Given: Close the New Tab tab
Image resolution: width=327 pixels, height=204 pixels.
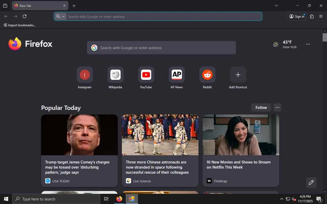Looking at the screenshot, I should pos(64,6).
